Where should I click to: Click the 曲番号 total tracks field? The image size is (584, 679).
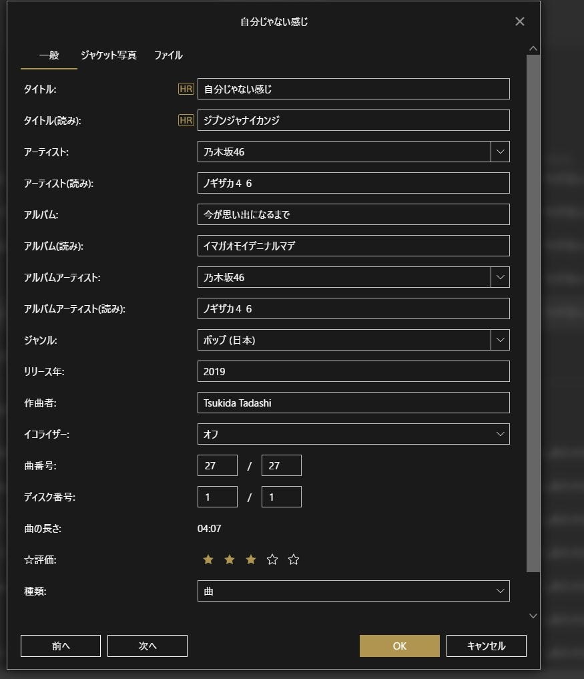282,465
